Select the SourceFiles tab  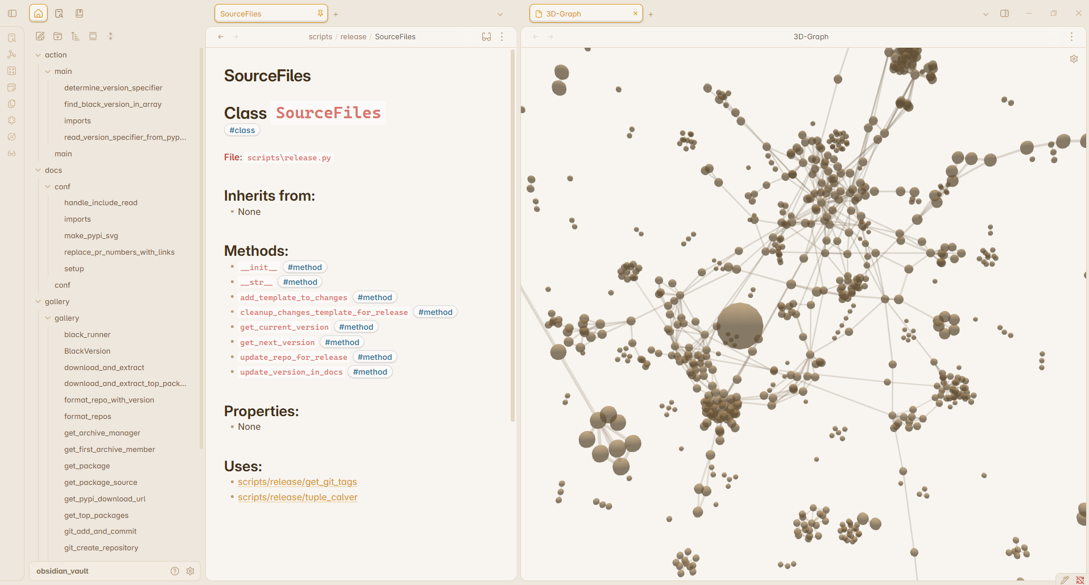pos(271,14)
